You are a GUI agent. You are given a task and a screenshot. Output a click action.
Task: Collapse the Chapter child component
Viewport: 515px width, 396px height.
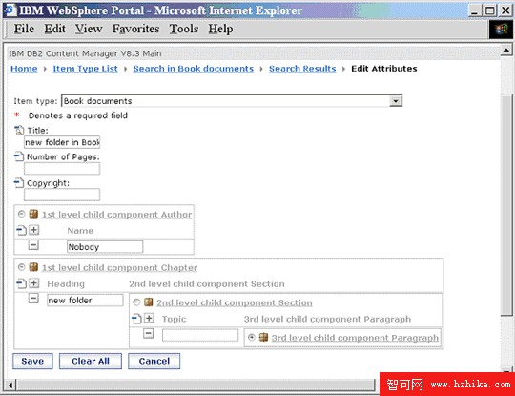click(21, 267)
